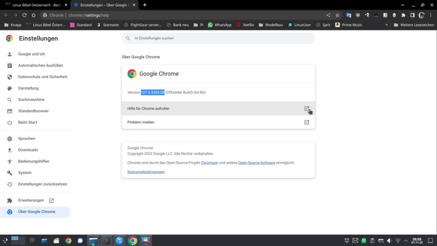Open the tab search dropdown arrow
Image resolution: width=437 pixels, height=246 pixels.
[x=402, y=5]
